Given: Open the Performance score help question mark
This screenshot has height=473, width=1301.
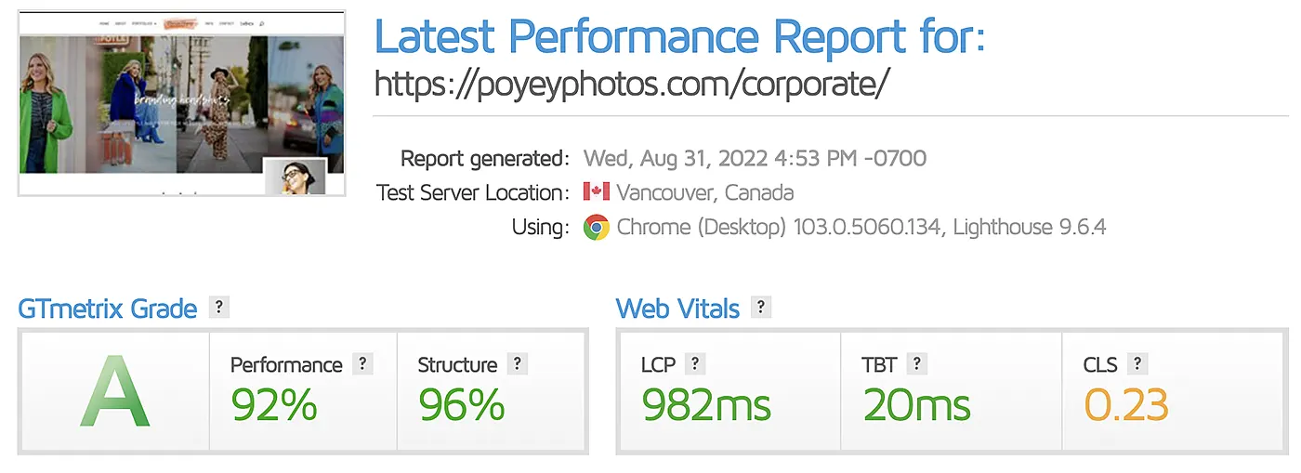Looking at the screenshot, I should click(x=362, y=364).
